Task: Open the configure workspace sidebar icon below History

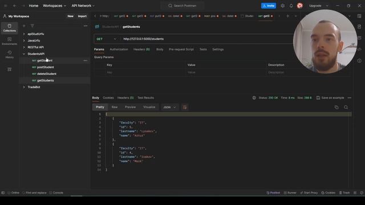Action: (9, 69)
